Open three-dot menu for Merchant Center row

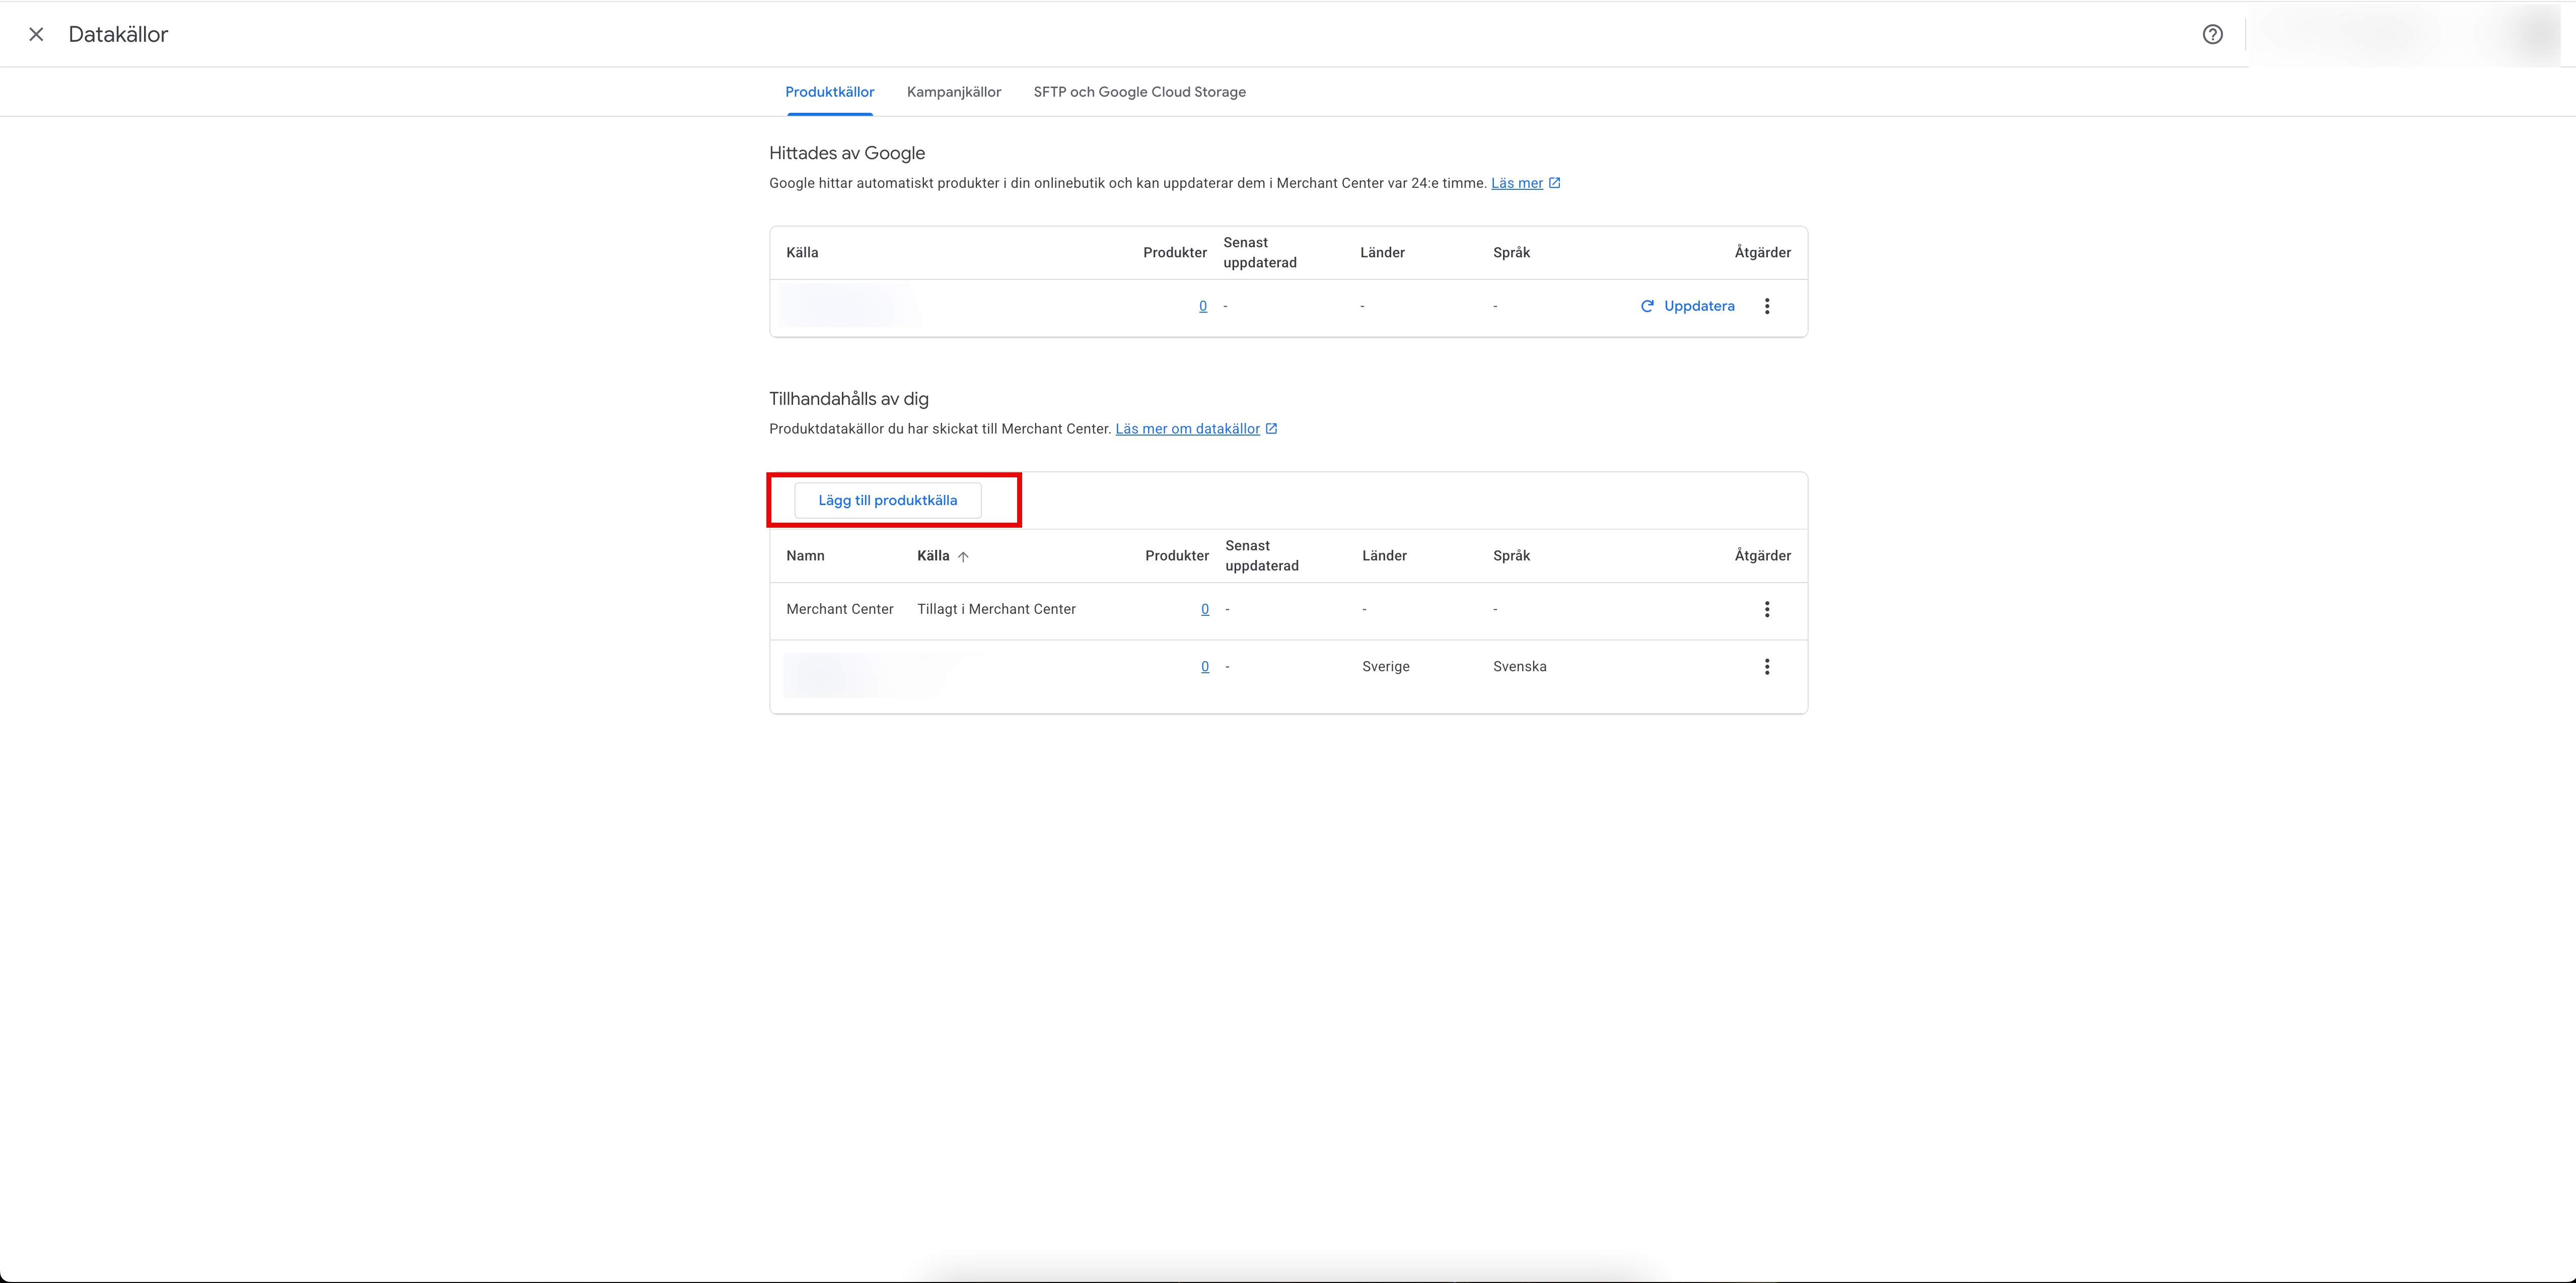[x=1766, y=609]
